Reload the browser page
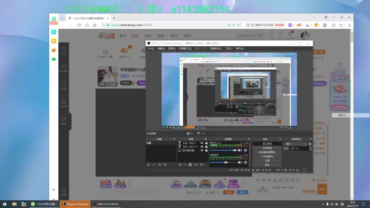This screenshot has width=370, height=208. (79, 25)
